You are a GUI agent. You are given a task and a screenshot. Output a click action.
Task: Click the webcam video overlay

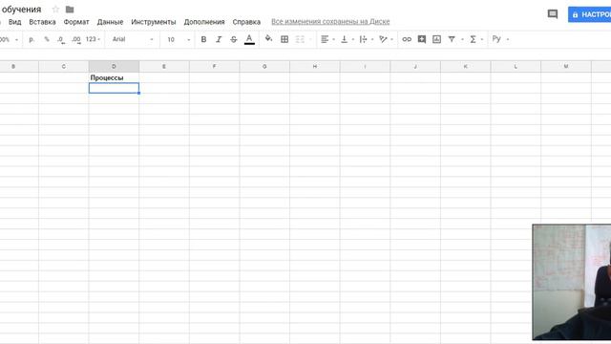coord(572,282)
